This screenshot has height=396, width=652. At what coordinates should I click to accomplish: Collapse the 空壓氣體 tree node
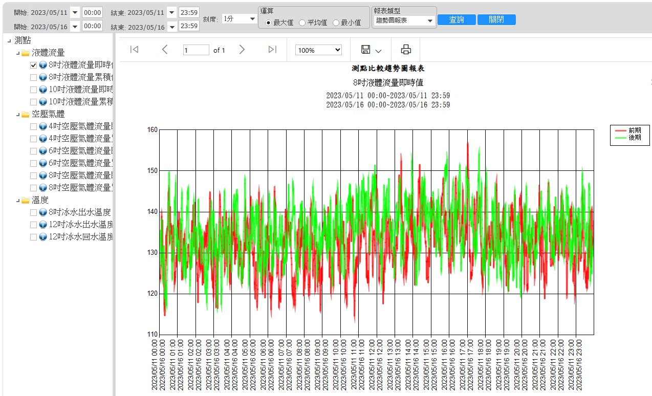coord(17,114)
